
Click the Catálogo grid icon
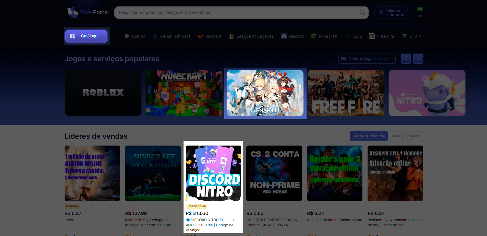[73, 36]
